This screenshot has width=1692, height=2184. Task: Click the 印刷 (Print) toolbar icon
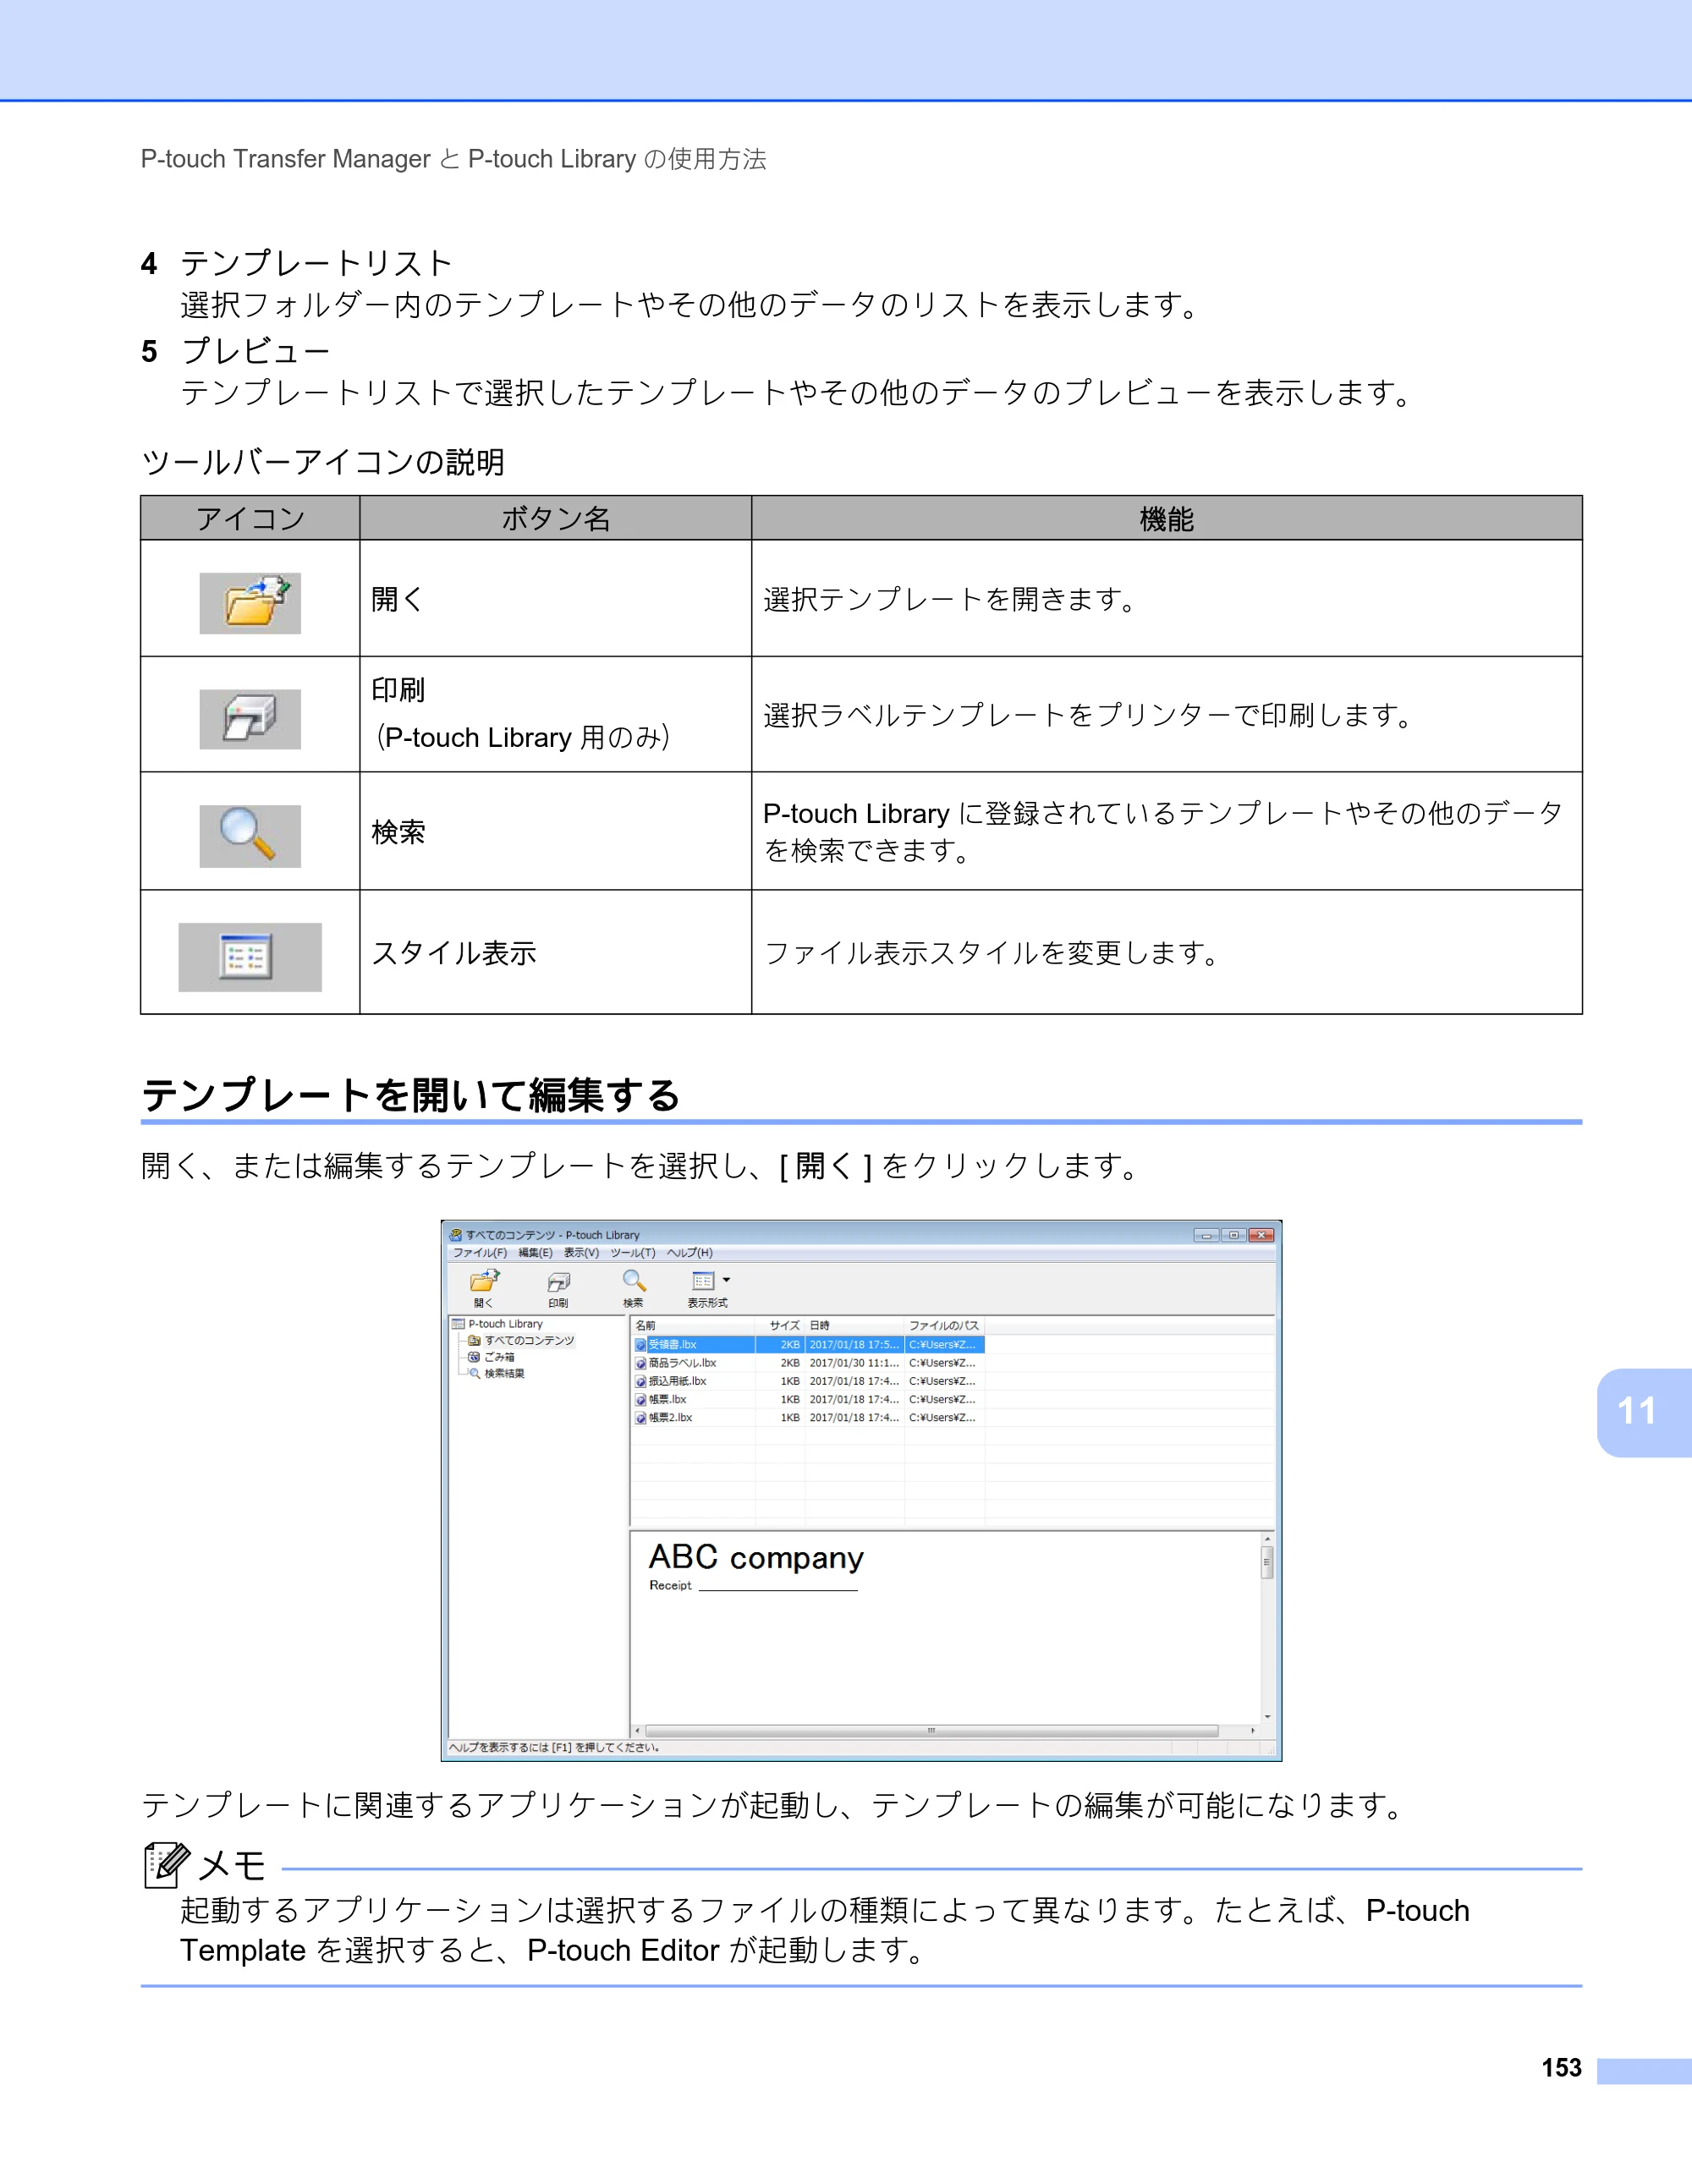coord(558,1282)
